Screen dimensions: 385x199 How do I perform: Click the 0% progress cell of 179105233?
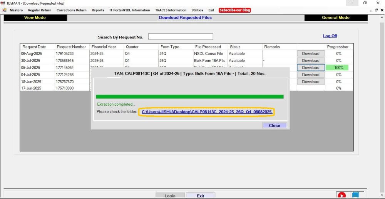(x=339, y=53)
